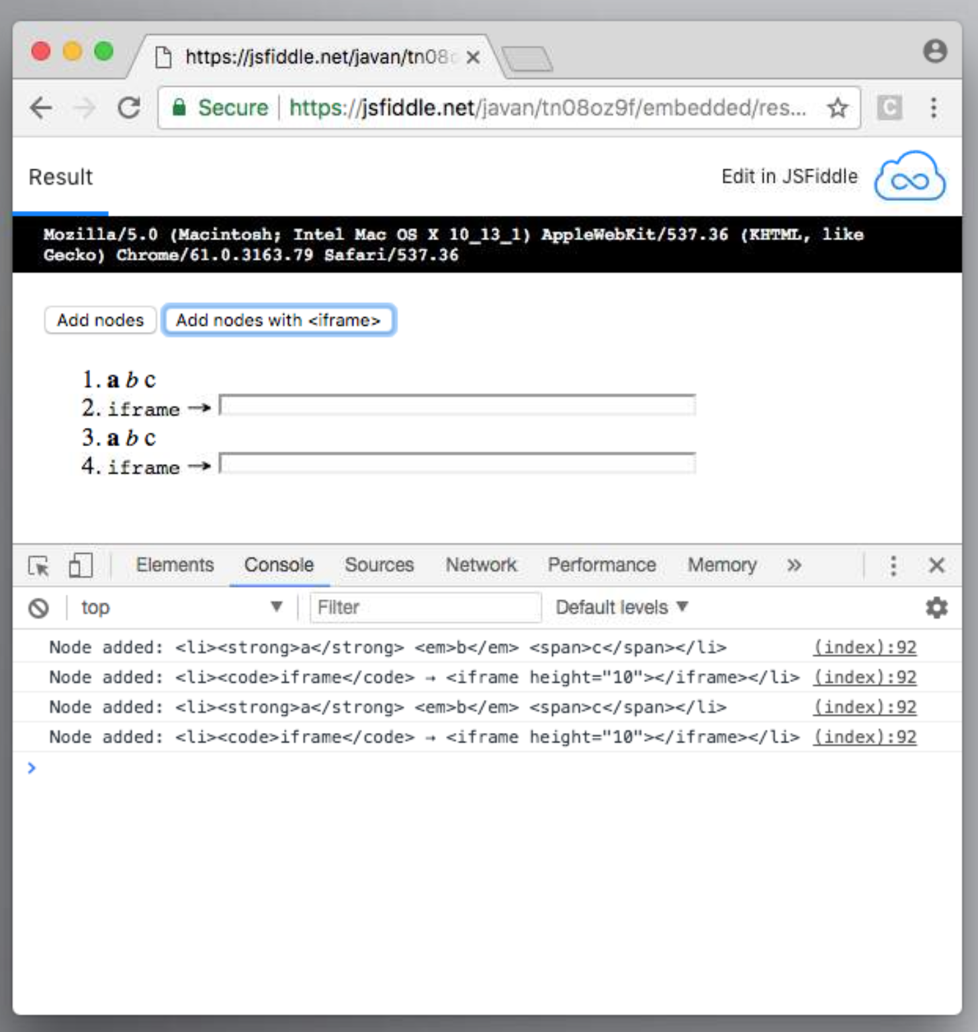The image size is (978, 1032).
Task: Click the JSFiddle cloud logo
Action: (909, 176)
